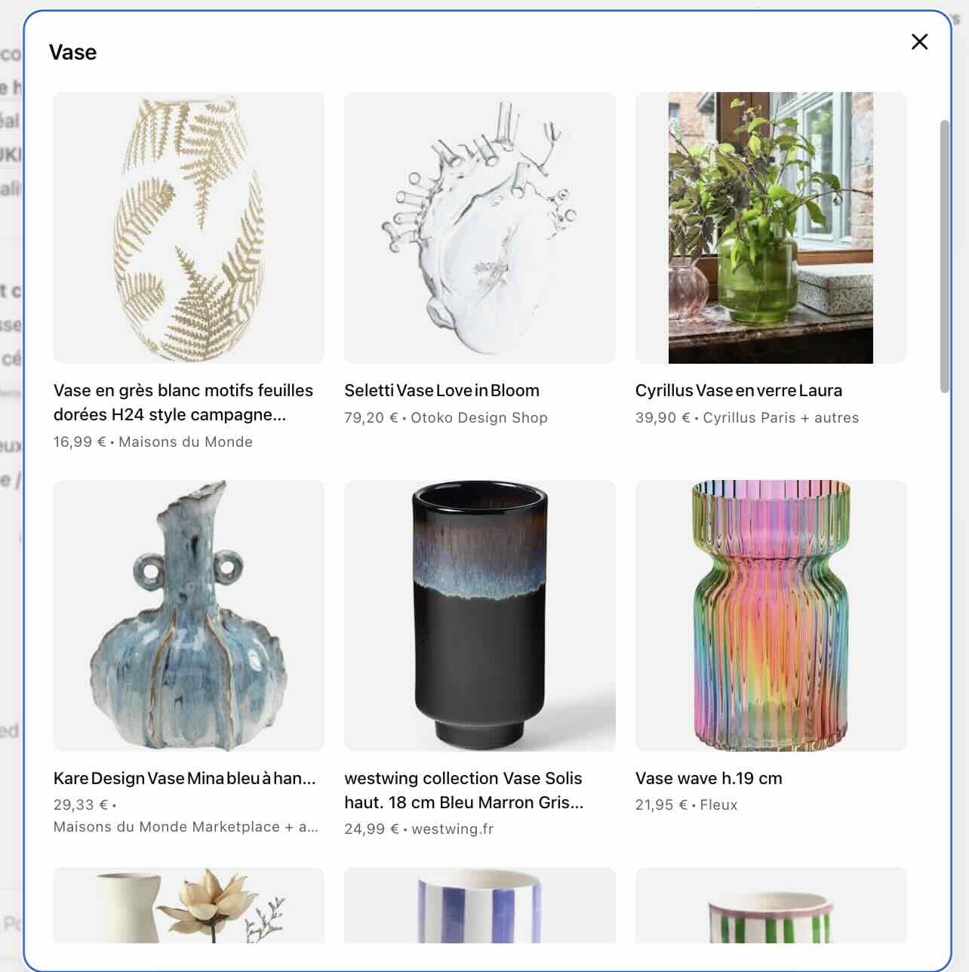Click the 16,99 € Maisons du Monde price line
Screen dimensions: 969x972
[x=152, y=441]
